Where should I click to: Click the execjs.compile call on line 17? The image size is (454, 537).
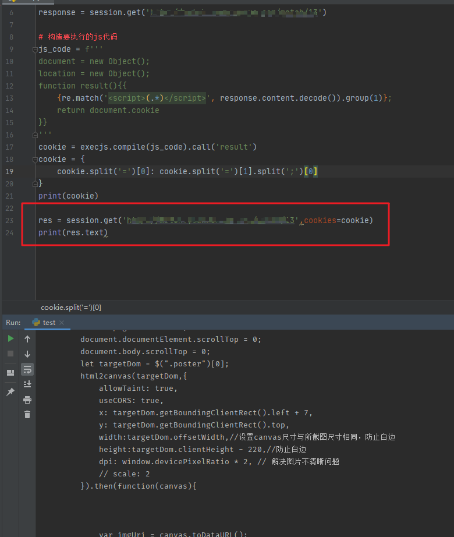pyautogui.click(x=168, y=147)
